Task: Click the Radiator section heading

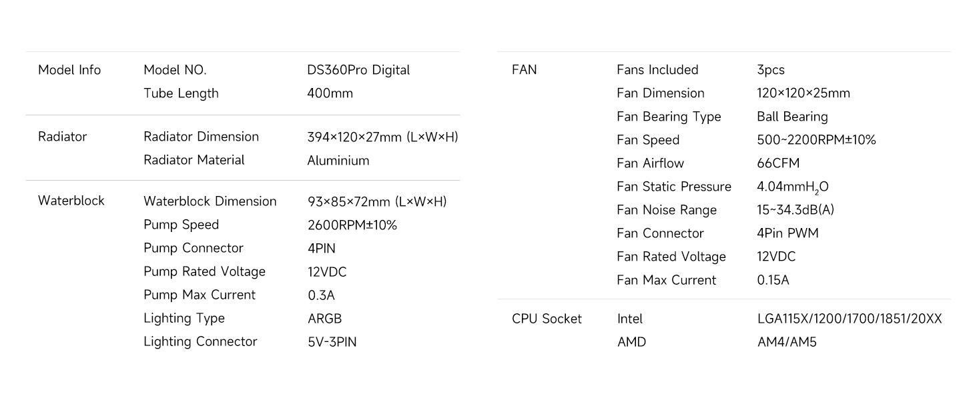Action: (x=62, y=137)
